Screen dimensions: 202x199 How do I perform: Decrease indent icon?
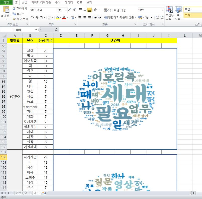point(95,17)
